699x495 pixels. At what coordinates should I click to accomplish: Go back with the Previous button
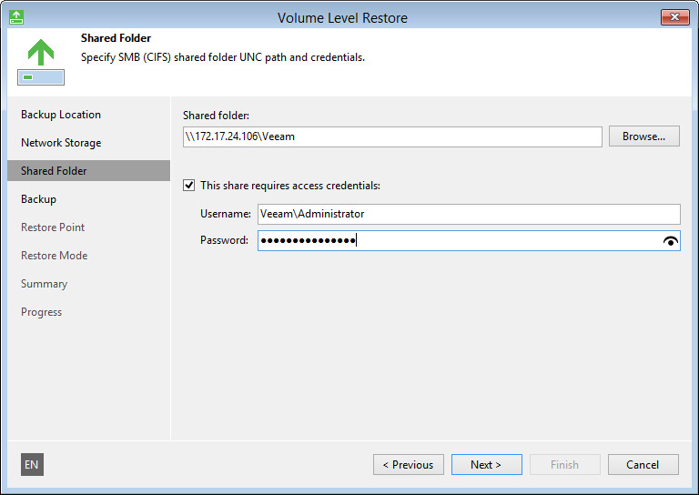point(409,465)
